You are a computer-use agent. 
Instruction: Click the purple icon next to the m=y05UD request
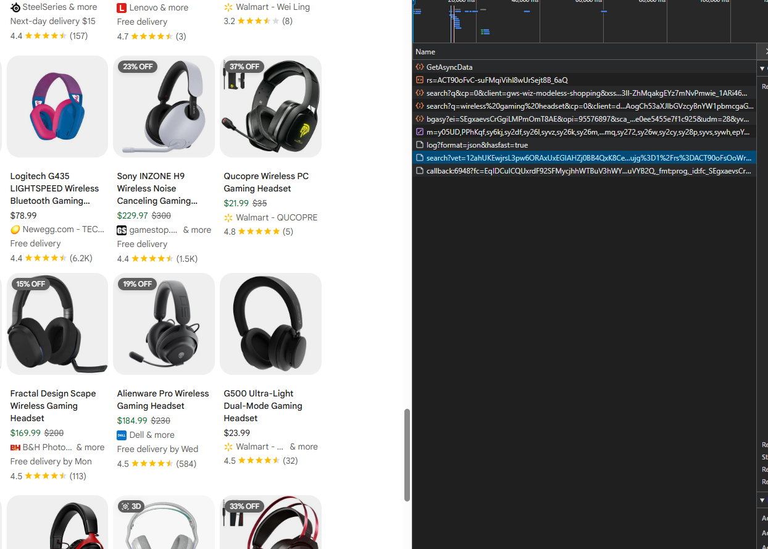coord(420,132)
